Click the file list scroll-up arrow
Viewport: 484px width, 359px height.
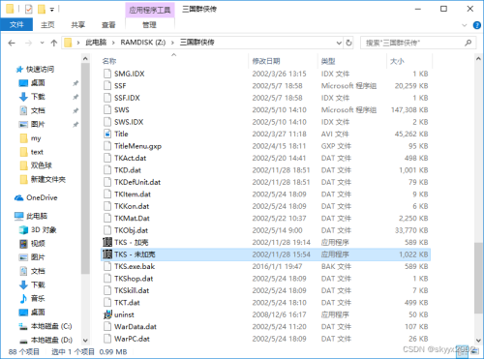click(x=478, y=59)
